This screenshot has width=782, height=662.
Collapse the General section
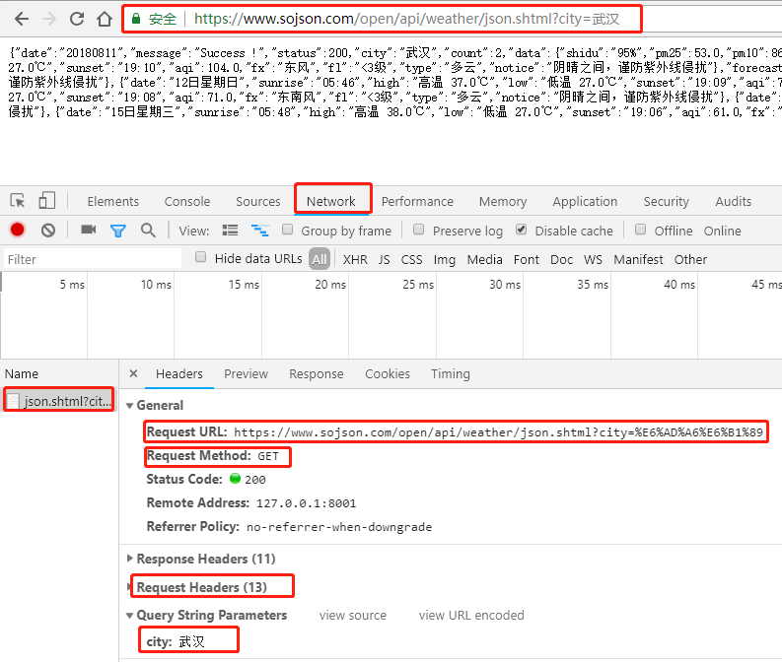pyautogui.click(x=129, y=406)
